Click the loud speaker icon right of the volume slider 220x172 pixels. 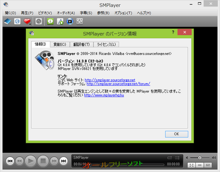coord(214,158)
